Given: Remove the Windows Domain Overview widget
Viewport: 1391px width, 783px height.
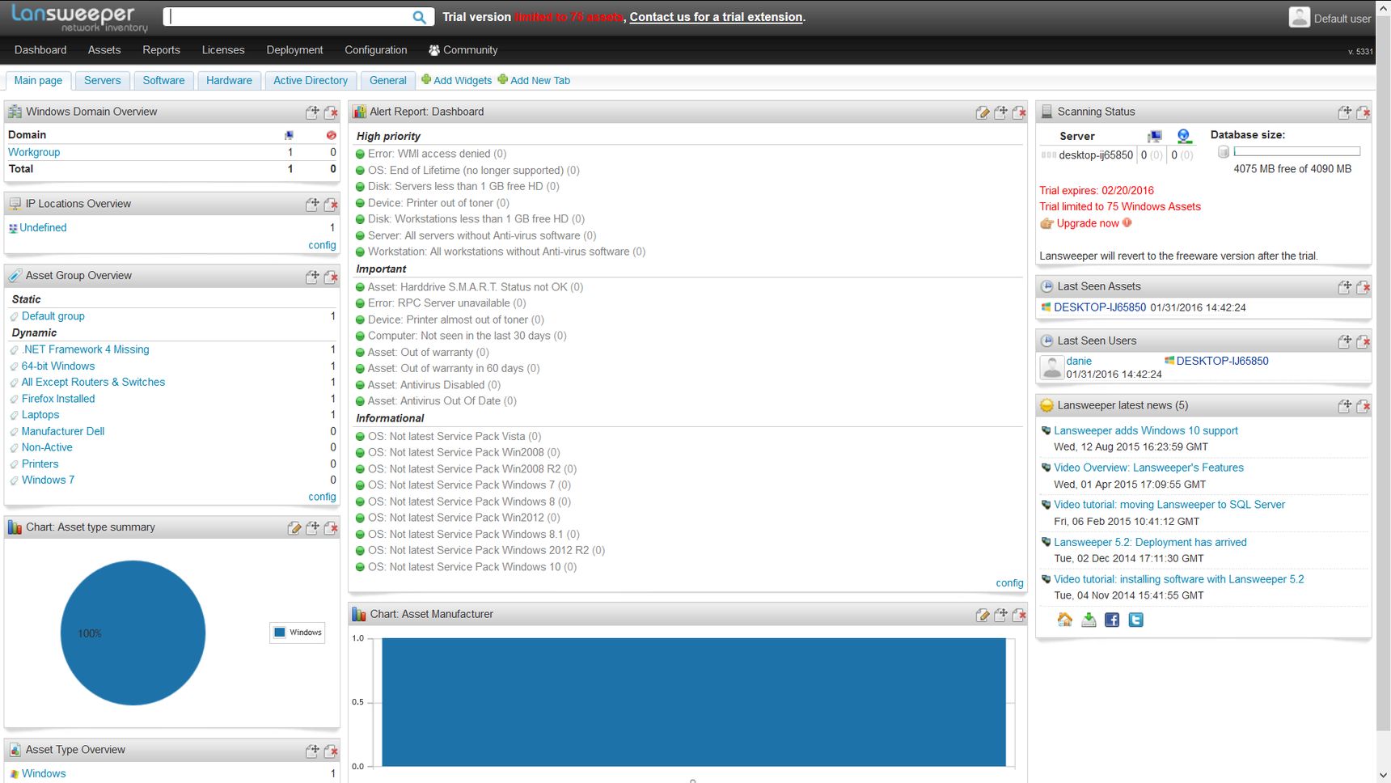Looking at the screenshot, I should click(331, 112).
